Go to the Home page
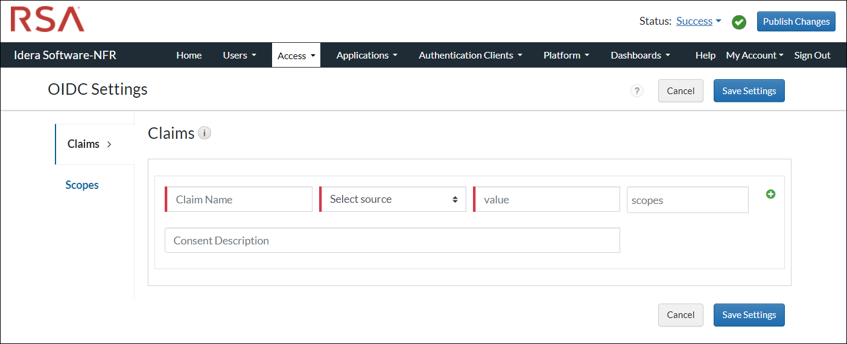This screenshot has width=847, height=344. 189,55
